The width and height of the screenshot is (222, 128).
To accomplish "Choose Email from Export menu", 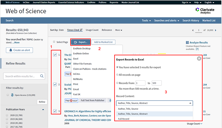I will tap(76, 89).
